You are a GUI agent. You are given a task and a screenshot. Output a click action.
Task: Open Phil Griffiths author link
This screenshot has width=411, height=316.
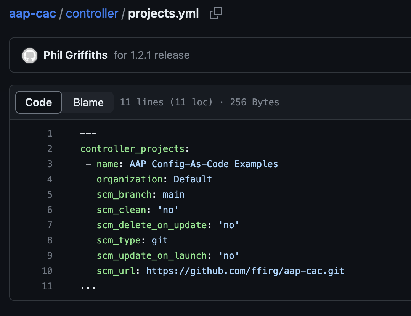pos(75,55)
